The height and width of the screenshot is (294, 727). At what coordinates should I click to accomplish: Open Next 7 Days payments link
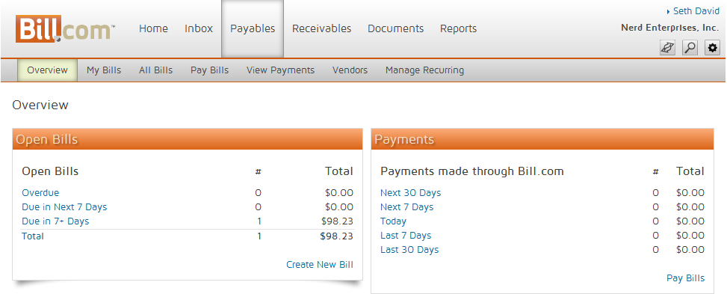(x=406, y=206)
